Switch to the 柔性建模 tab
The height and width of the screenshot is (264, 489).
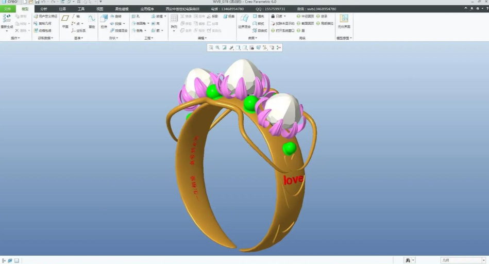122,9
